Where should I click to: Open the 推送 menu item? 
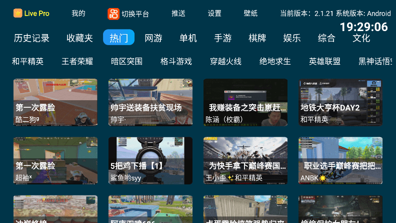(178, 14)
